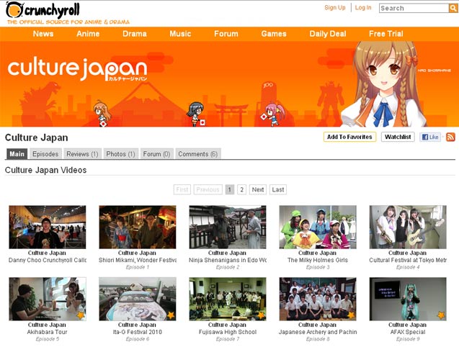Click the orange search magnifier button
This screenshot has height=347, width=459.
453,8
